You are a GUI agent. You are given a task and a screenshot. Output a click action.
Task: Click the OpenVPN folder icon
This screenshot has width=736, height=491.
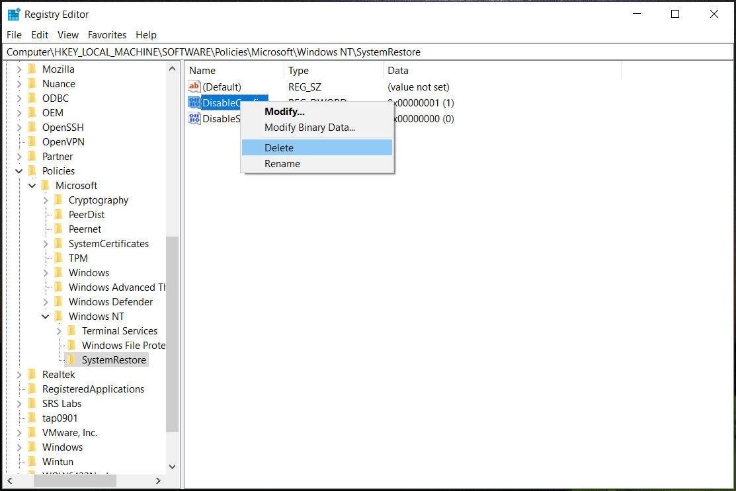click(32, 142)
